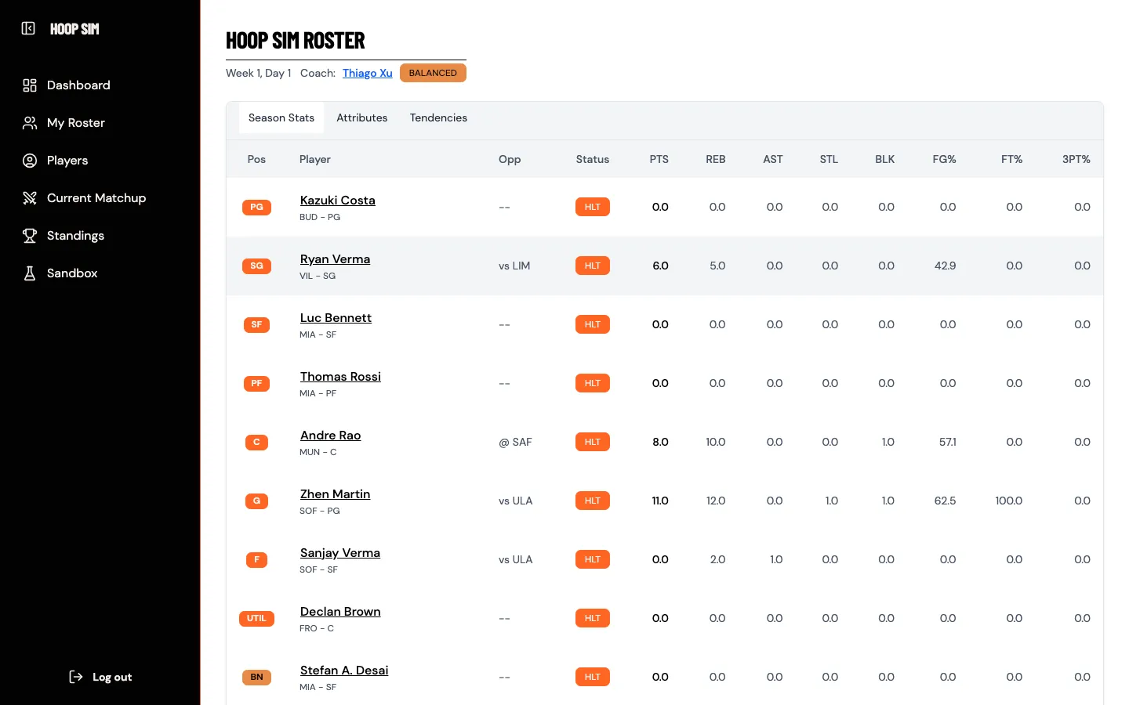Screen dimensions: 1129x705
Task: Change the PG position badge for Kazuki Costa
Action: pos(256,207)
